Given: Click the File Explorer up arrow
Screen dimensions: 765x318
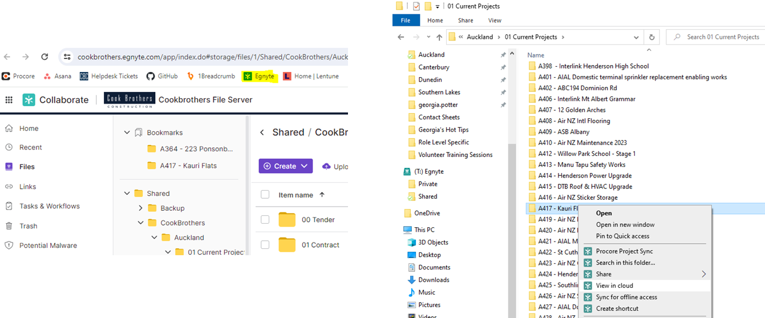Looking at the screenshot, I should click(439, 37).
